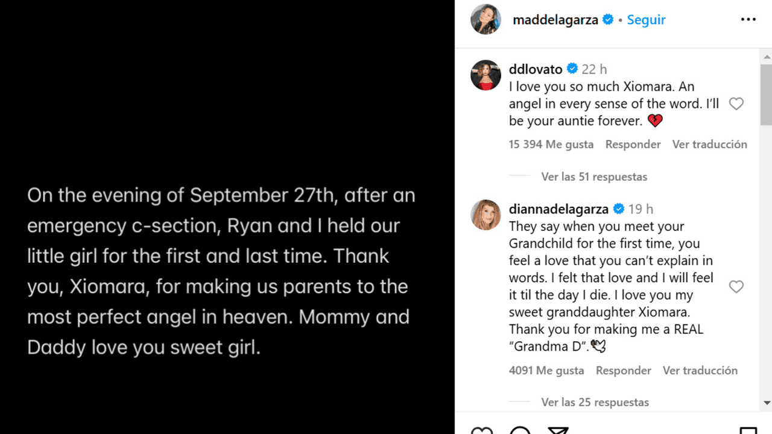
Task: Click 'Ver traducción' on diannadelagarza's comment
Action: pos(700,370)
